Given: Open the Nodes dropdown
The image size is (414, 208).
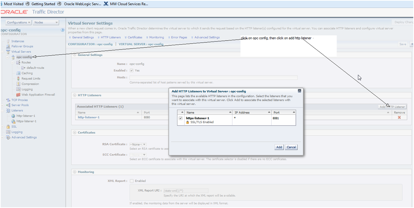Looking at the screenshot, I should tap(46, 23).
